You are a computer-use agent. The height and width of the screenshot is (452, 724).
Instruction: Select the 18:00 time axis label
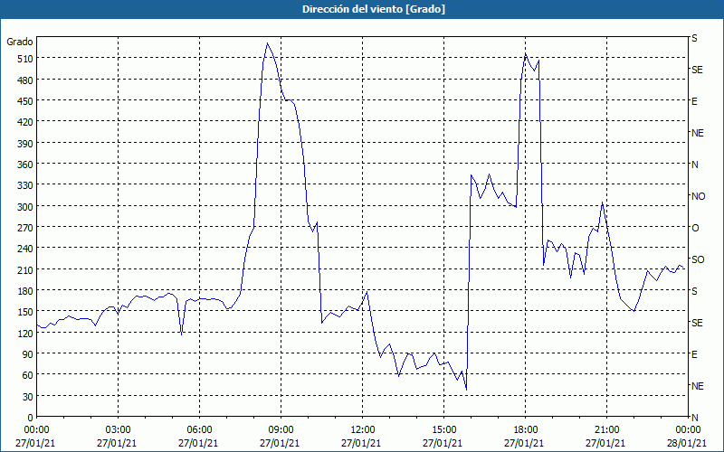pos(526,430)
